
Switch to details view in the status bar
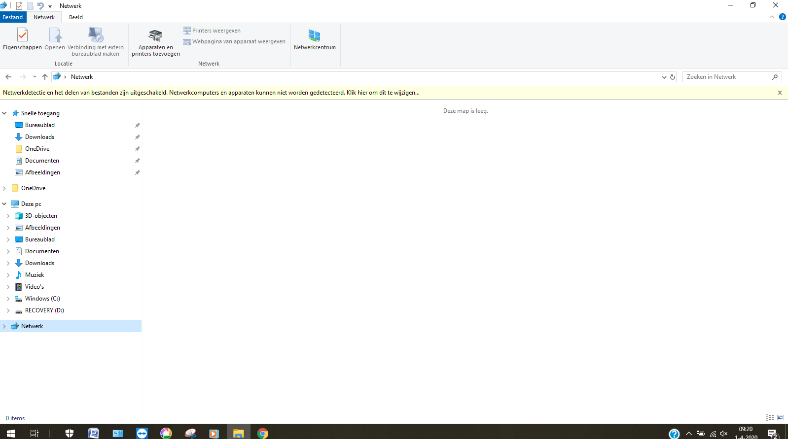pyautogui.click(x=770, y=418)
